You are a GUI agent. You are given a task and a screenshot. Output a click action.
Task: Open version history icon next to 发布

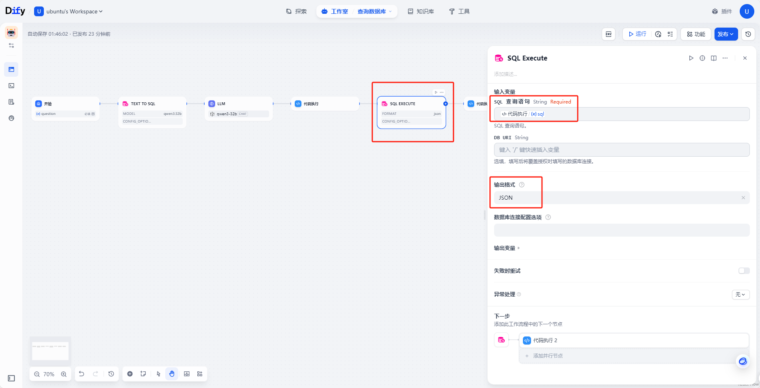748,34
